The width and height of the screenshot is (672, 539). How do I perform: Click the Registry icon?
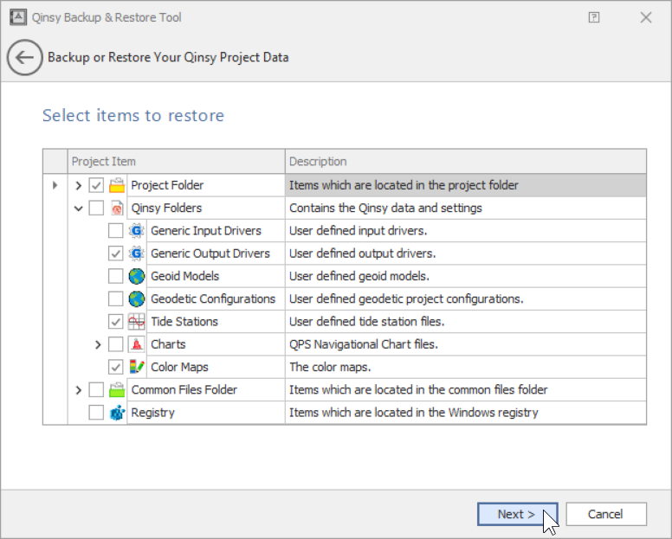coord(117,413)
